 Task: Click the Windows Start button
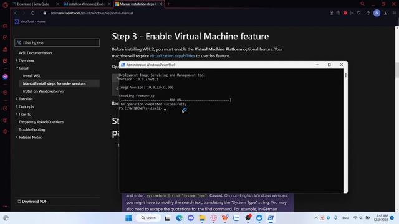[128, 218]
